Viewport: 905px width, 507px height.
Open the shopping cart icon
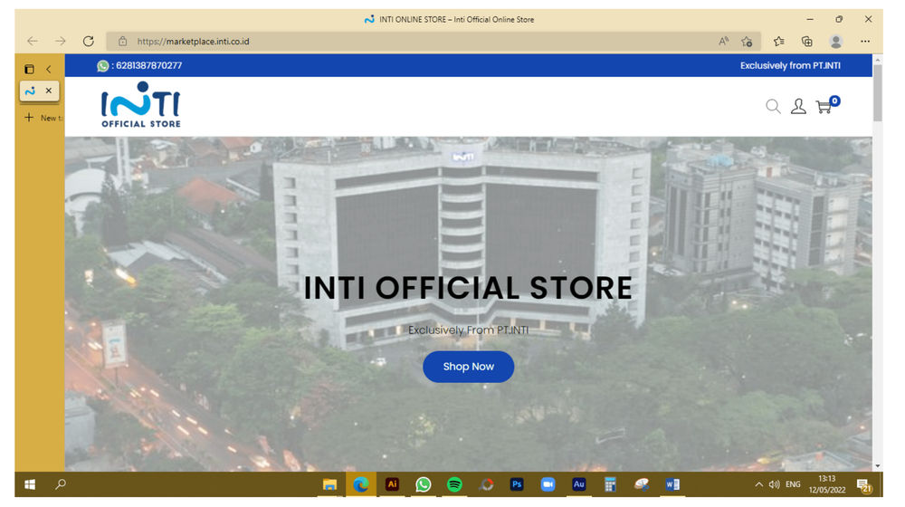tap(826, 105)
